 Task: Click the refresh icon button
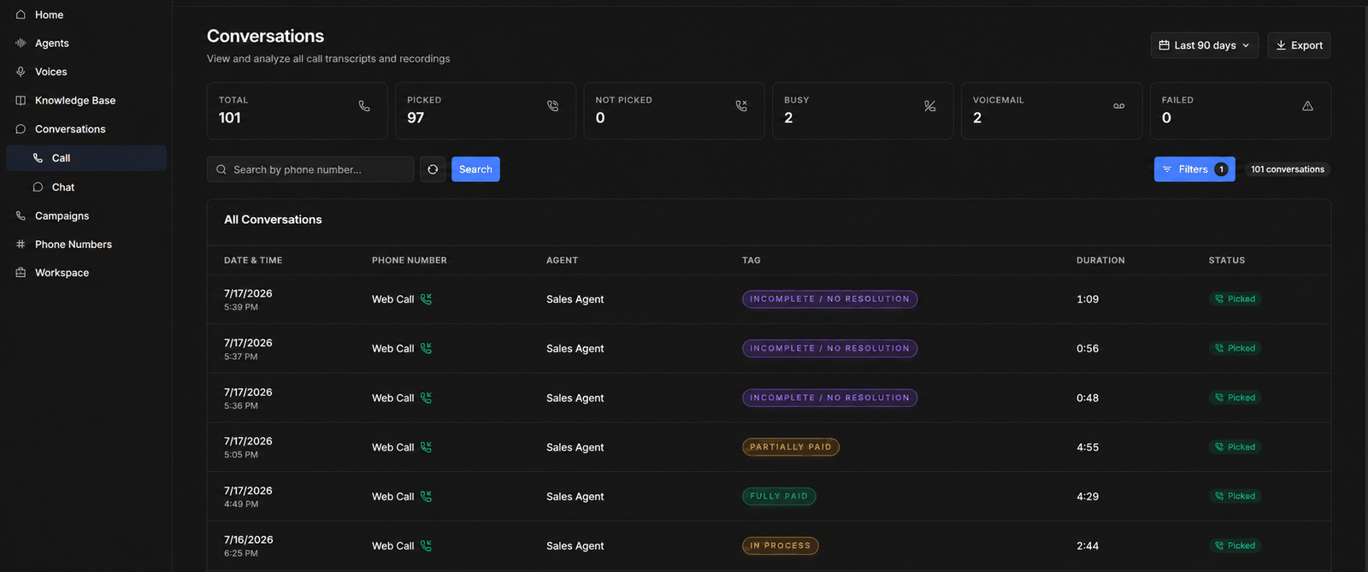coord(433,169)
